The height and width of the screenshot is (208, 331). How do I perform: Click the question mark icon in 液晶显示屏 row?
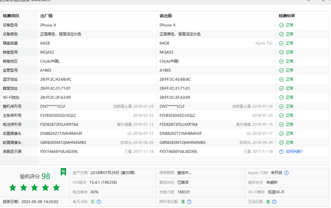tap(281, 152)
